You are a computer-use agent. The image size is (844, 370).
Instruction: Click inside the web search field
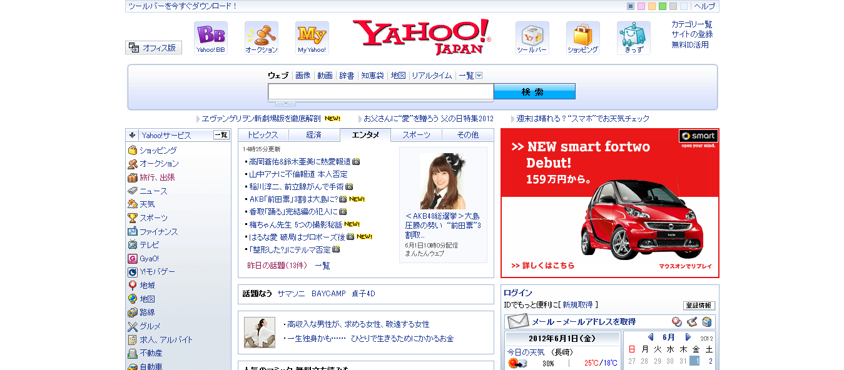(x=381, y=92)
